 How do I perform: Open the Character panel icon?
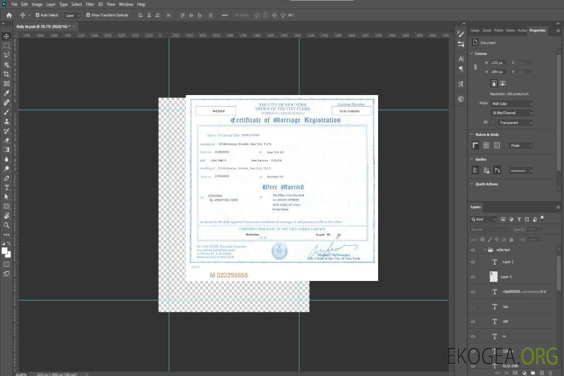461,59
